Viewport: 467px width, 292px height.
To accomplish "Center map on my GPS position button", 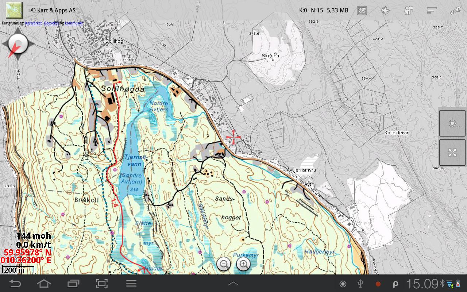I will click(452, 123).
